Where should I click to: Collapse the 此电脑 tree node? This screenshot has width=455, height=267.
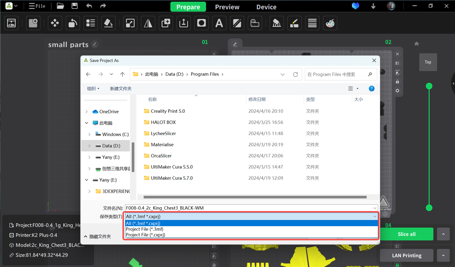tap(87, 123)
